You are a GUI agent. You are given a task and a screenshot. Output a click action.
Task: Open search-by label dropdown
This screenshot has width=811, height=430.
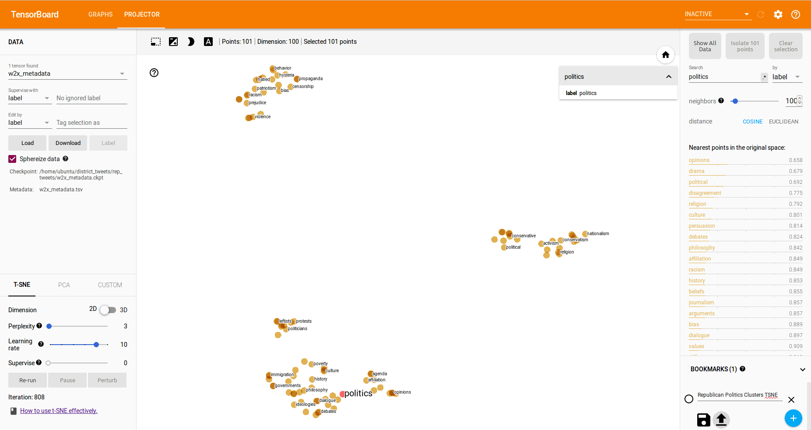[787, 77]
